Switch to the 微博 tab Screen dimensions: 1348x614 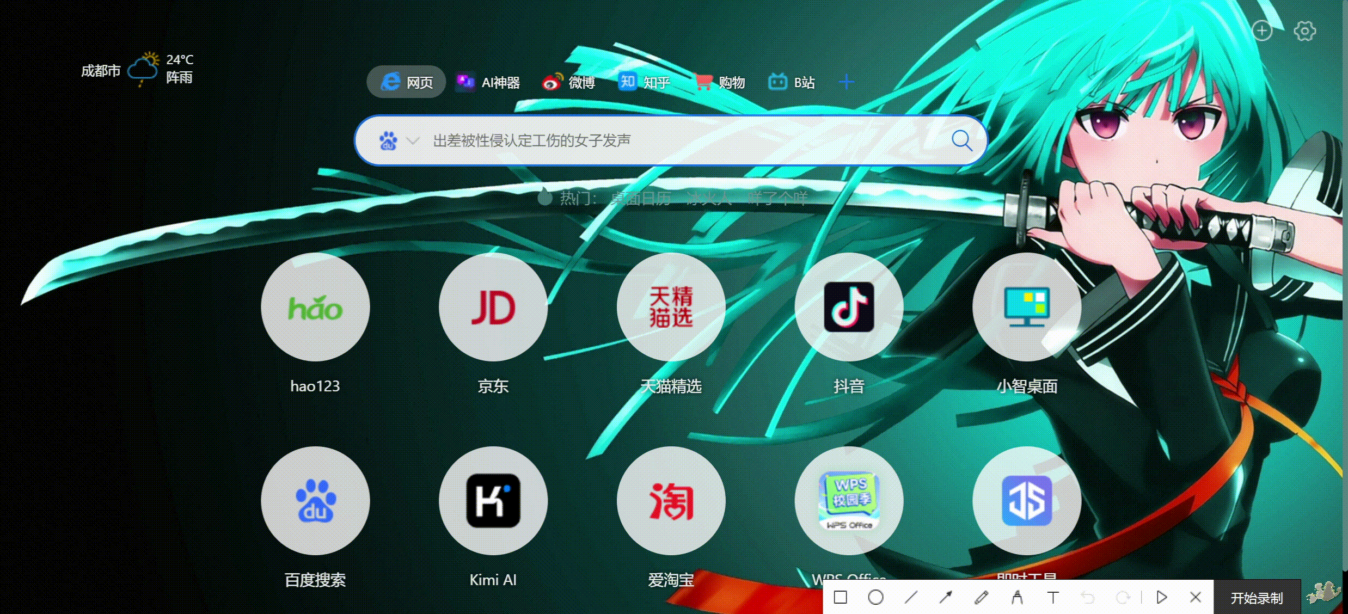click(568, 82)
